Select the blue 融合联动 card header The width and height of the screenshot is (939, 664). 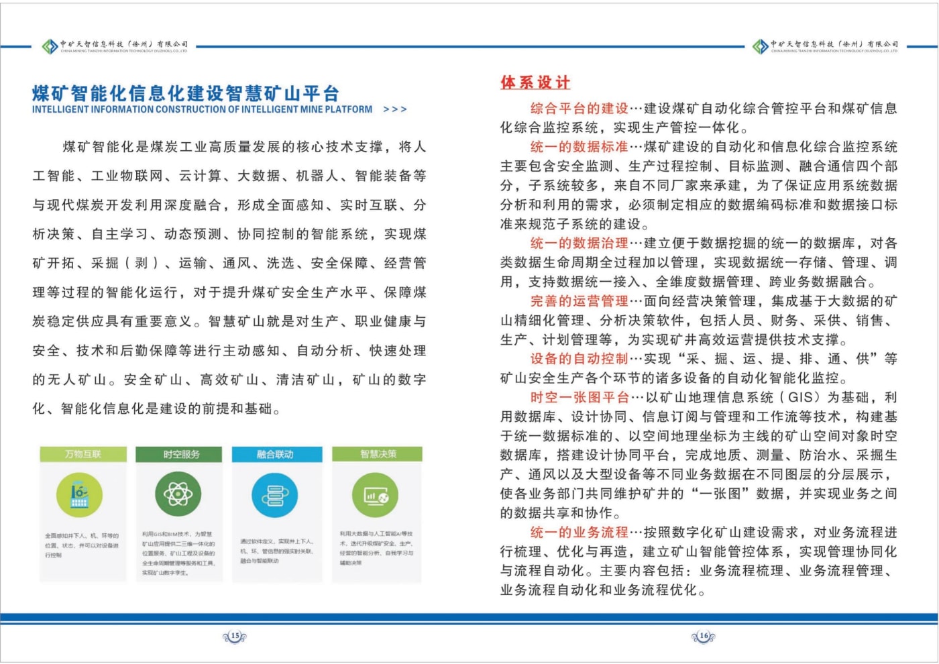click(x=276, y=454)
